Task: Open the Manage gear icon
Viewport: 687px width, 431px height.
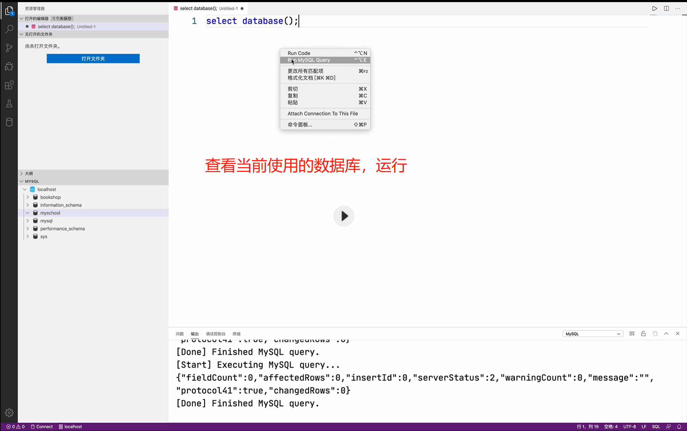Action: [9, 412]
